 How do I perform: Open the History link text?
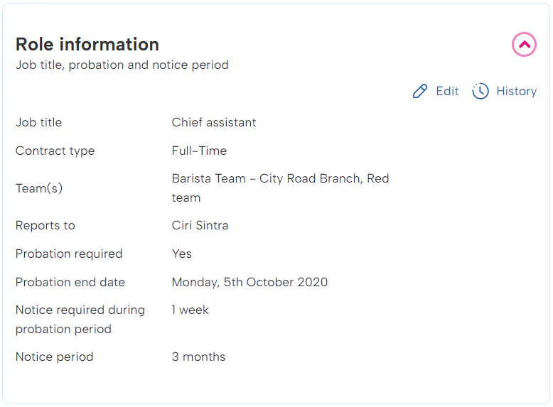pyautogui.click(x=516, y=91)
